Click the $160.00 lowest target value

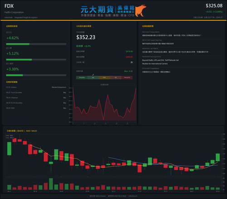(129, 57)
